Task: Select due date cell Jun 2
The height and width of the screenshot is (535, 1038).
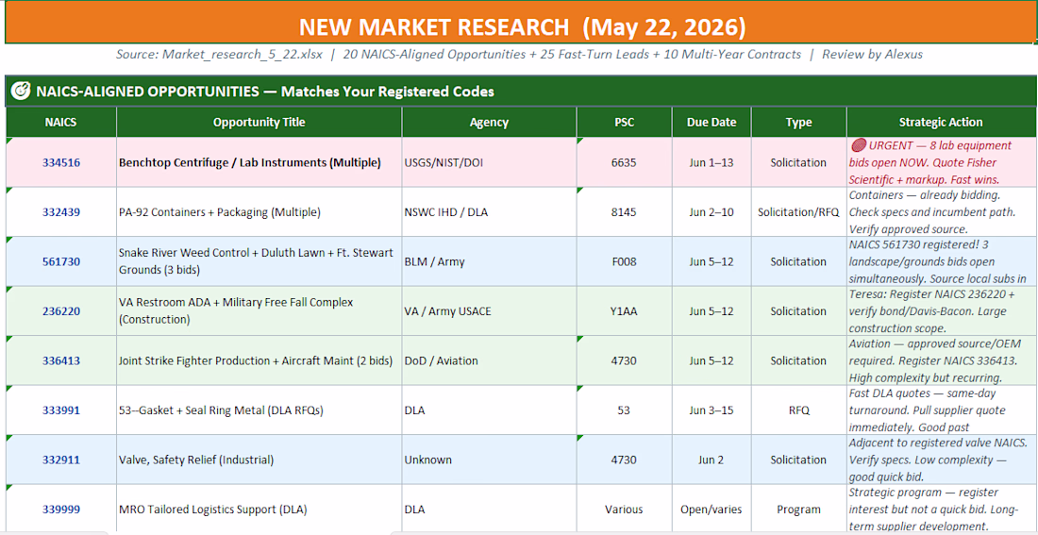Action: click(x=712, y=460)
